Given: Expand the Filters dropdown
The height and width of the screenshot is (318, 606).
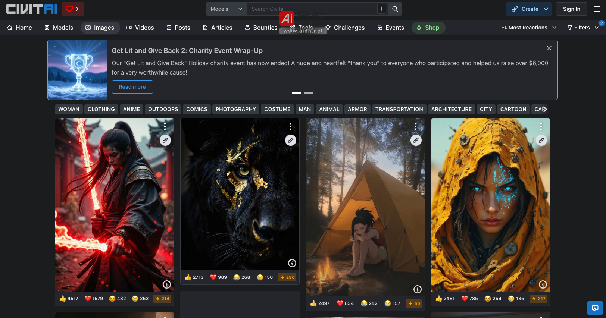Looking at the screenshot, I should (x=582, y=28).
